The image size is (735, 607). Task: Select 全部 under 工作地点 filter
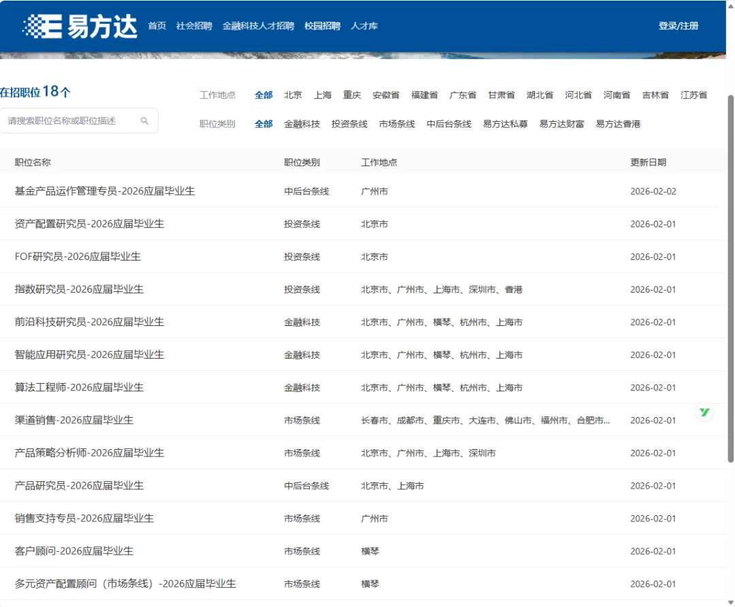[263, 95]
